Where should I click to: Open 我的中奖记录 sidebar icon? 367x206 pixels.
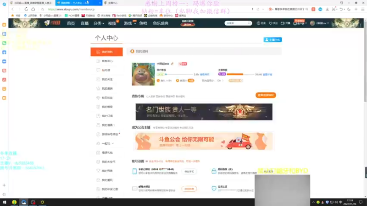[98, 189]
